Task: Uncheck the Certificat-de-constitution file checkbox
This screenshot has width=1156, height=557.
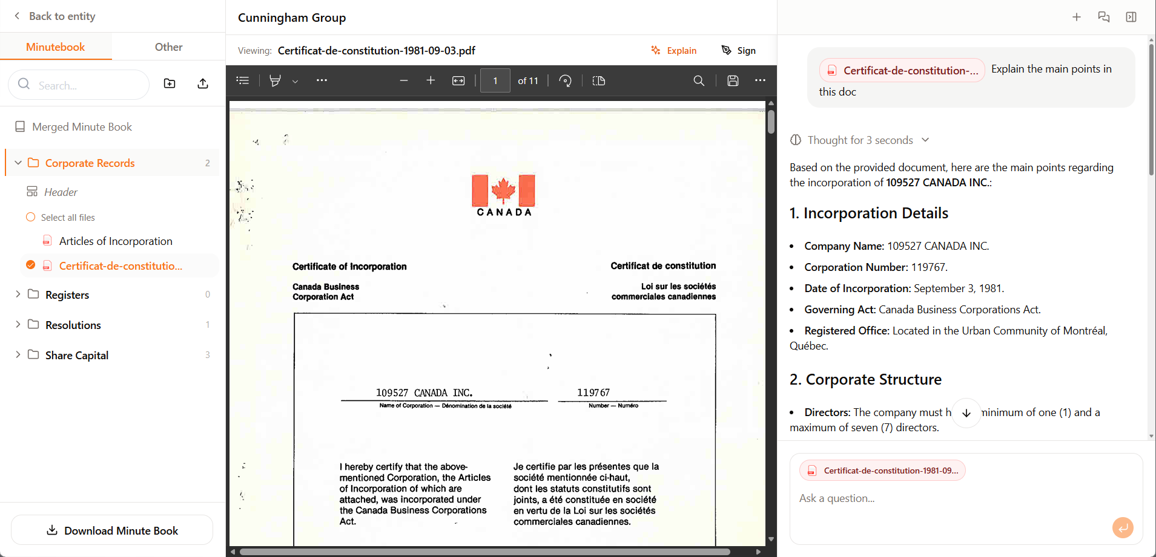Action: (x=31, y=265)
